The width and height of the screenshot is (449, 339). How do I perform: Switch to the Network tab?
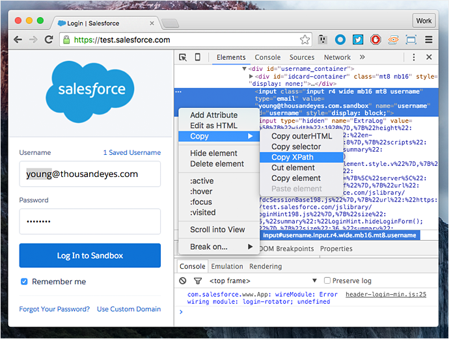coord(337,57)
